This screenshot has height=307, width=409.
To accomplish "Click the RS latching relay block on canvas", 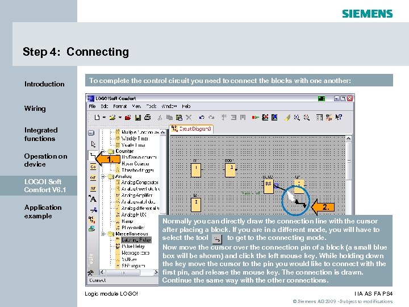I will point(268,186).
